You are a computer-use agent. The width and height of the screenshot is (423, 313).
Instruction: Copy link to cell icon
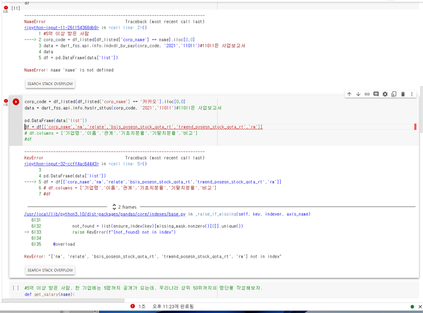(x=367, y=94)
